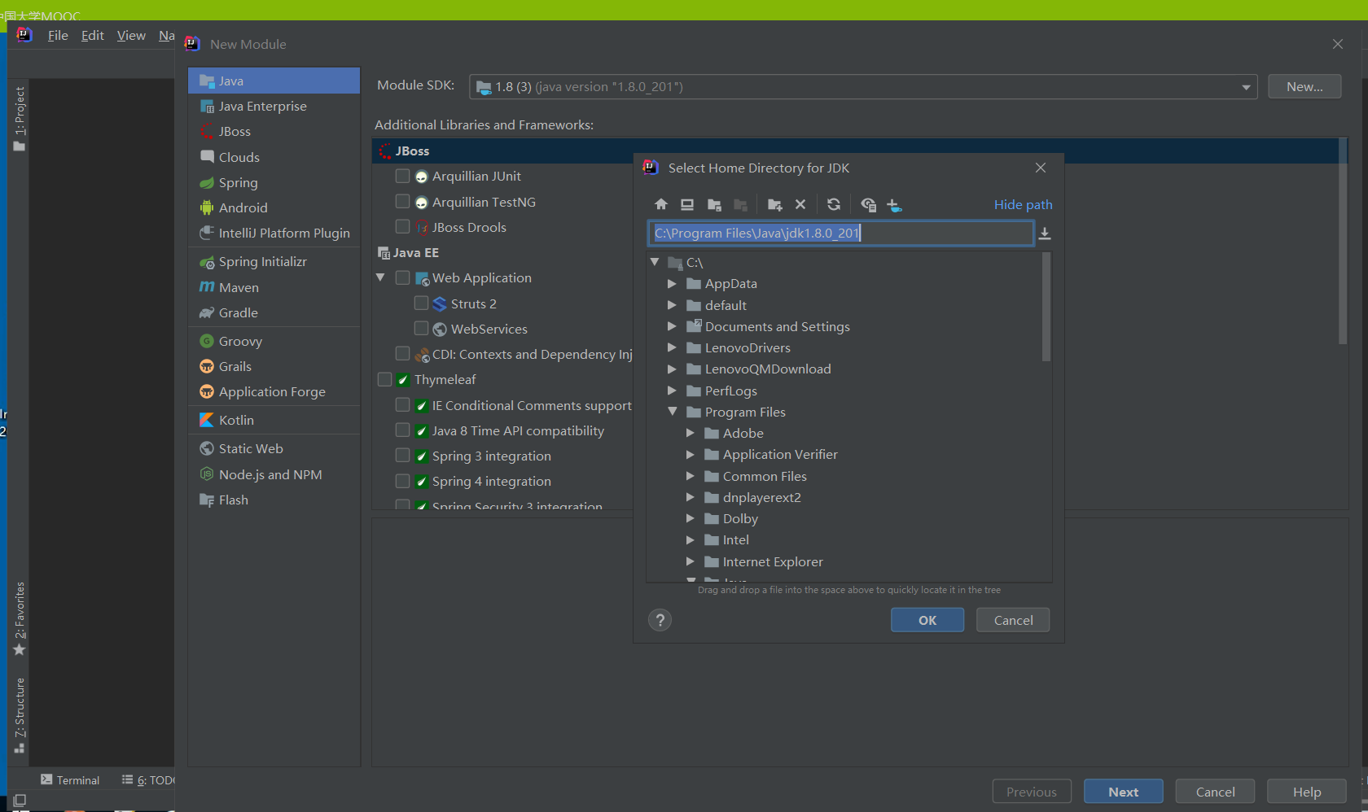
Task: Go to Home directory in JDK chooser
Action: click(x=661, y=204)
